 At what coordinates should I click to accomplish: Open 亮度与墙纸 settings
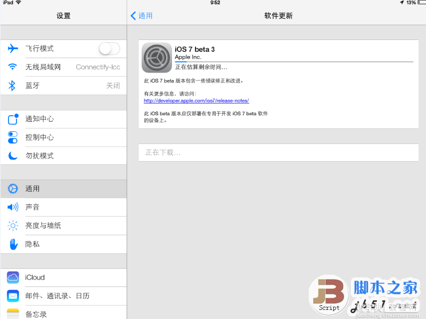(63, 226)
